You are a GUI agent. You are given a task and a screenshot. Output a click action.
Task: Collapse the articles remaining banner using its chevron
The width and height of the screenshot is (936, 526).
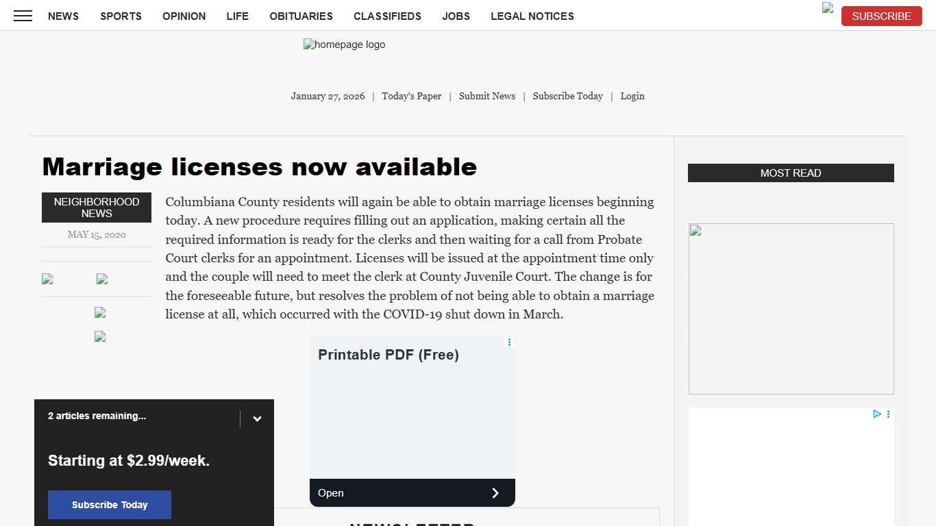click(x=257, y=418)
